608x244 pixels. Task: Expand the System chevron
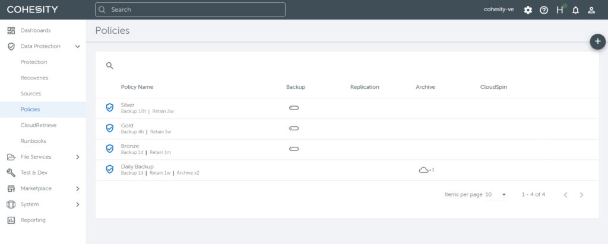click(x=78, y=204)
